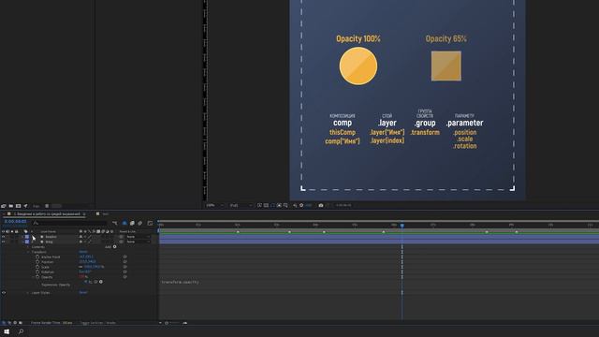Screen dimensions: 599x337
Task: Toggle the Position stopwatch
Action: click(37, 262)
